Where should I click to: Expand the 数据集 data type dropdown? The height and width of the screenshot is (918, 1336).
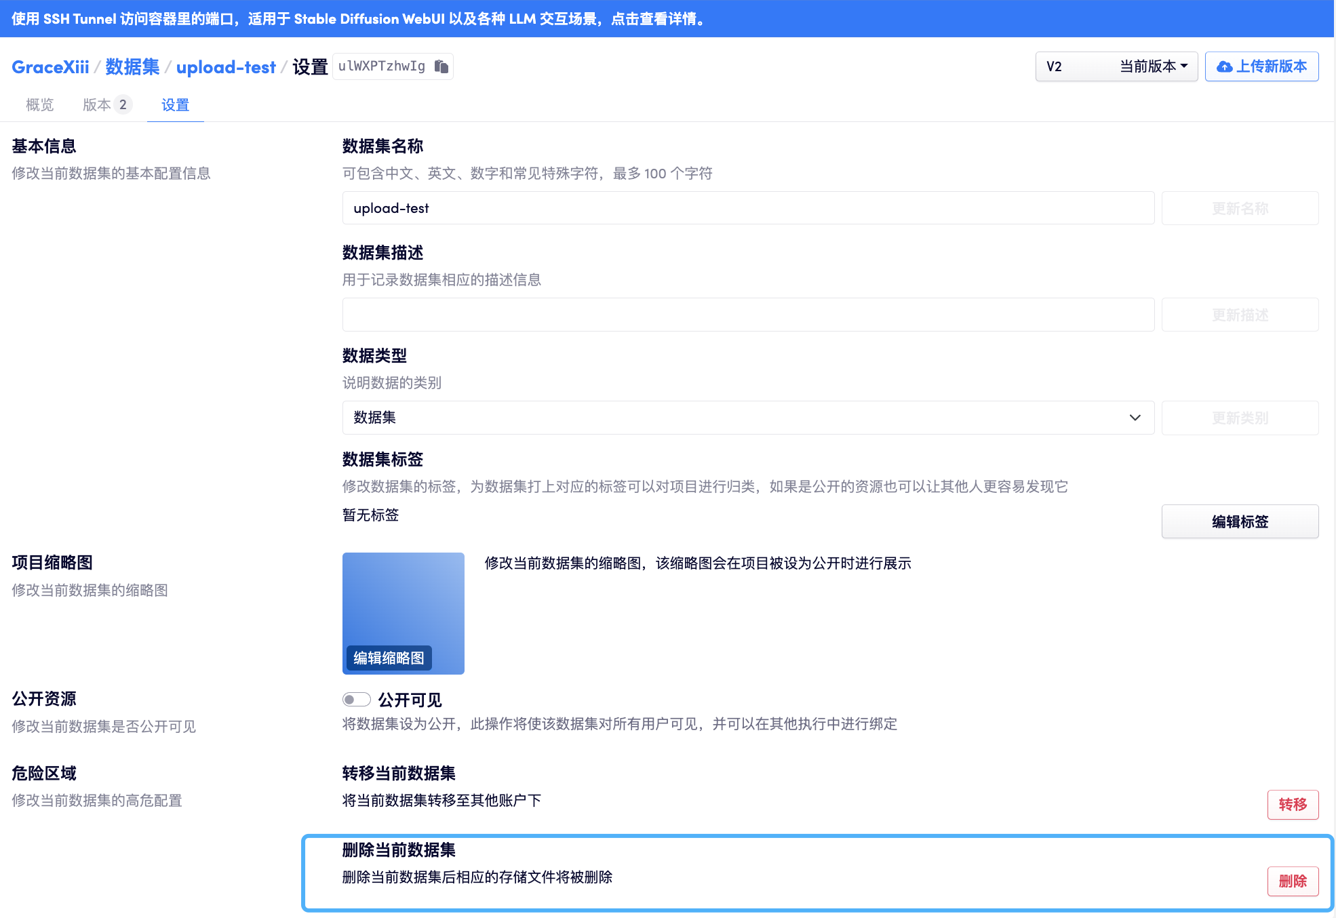[x=747, y=418]
